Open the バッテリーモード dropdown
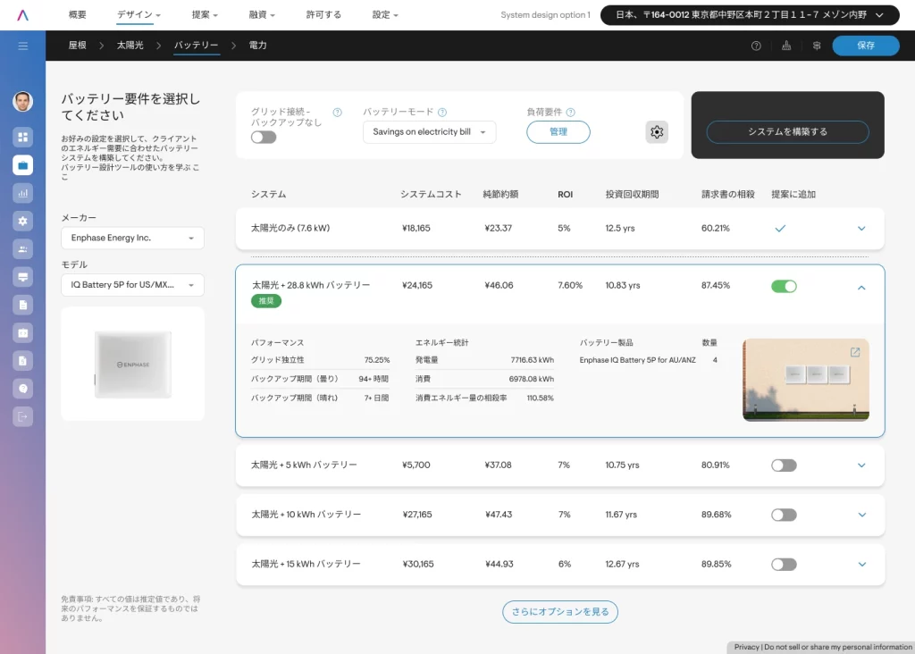The height and width of the screenshot is (654, 915). [429, 132]
